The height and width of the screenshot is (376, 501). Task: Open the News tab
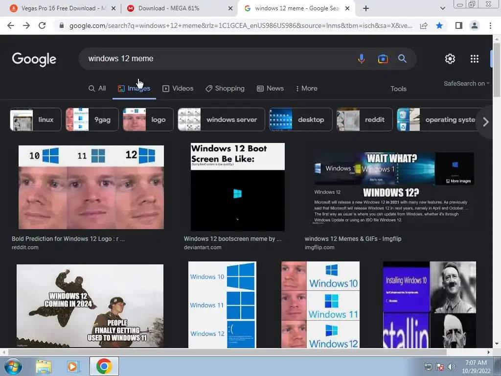(x=270, y=89)
